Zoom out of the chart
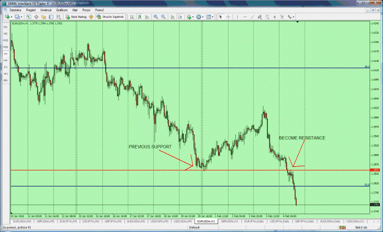This screenshot has height=232, width=383. [163, 17]
